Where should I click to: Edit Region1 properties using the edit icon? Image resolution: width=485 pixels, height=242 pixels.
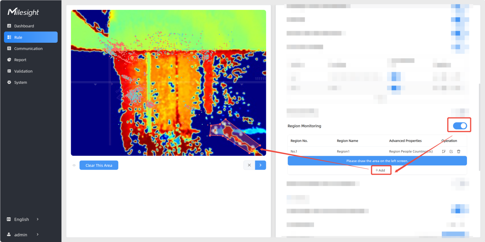point(451,152)
